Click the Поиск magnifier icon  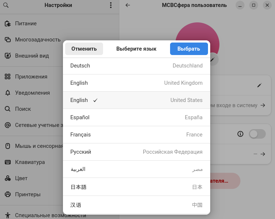(7, 109)
